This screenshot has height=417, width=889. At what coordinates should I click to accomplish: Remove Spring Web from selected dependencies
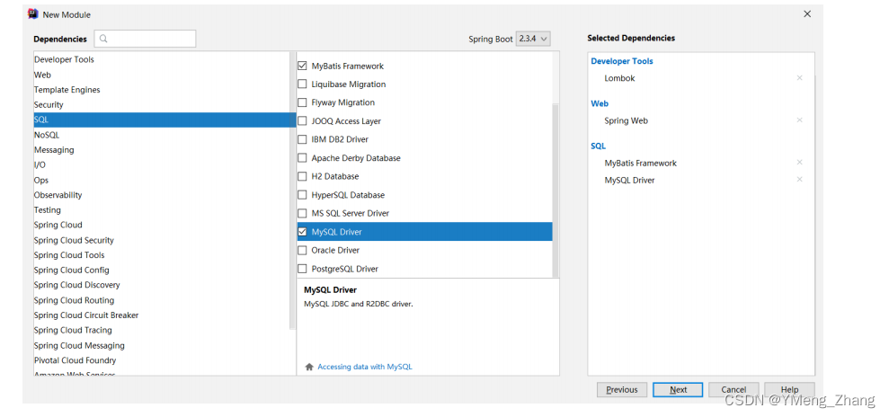tap(799, 120)
